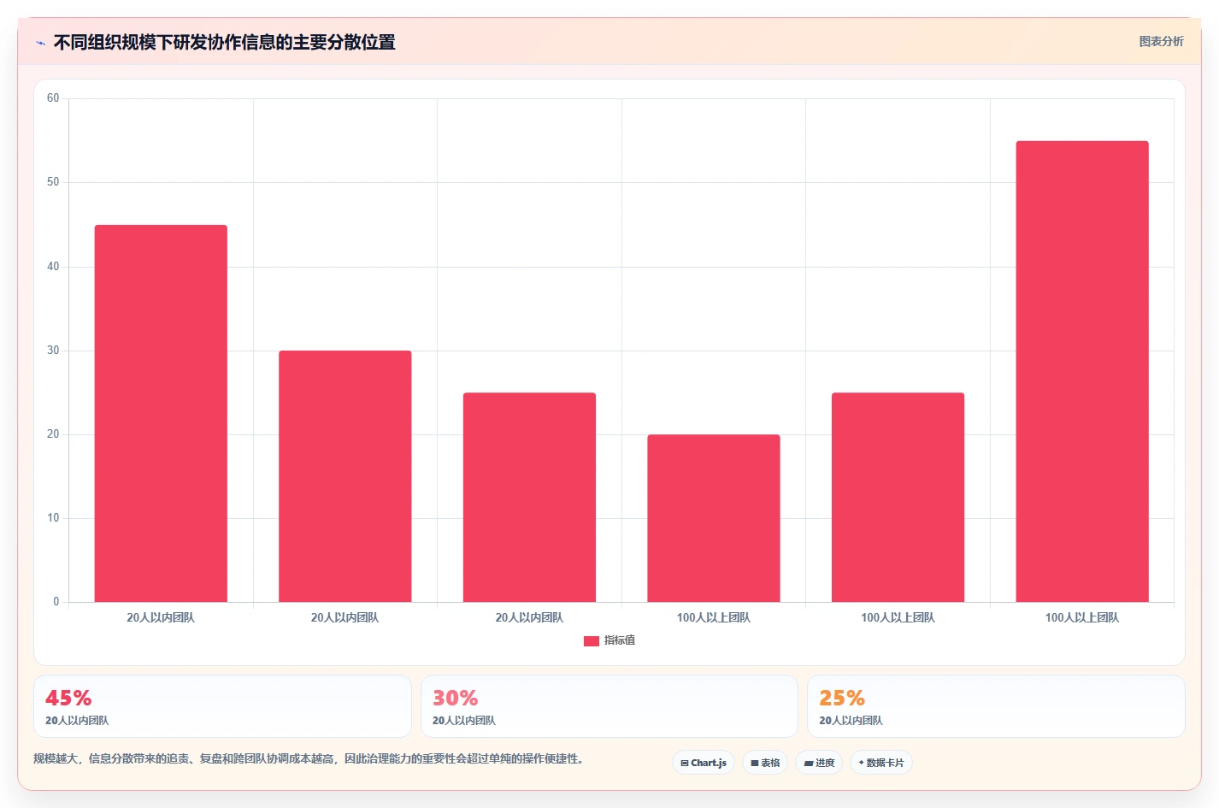Select the 进度 tag text
1219x808 pixels.
point(825,763)
